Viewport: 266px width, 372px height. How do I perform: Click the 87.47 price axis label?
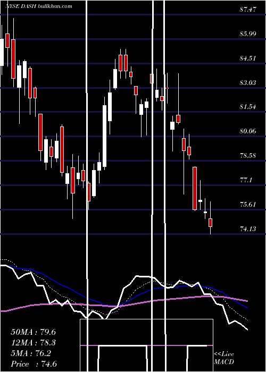click(248, 10)
